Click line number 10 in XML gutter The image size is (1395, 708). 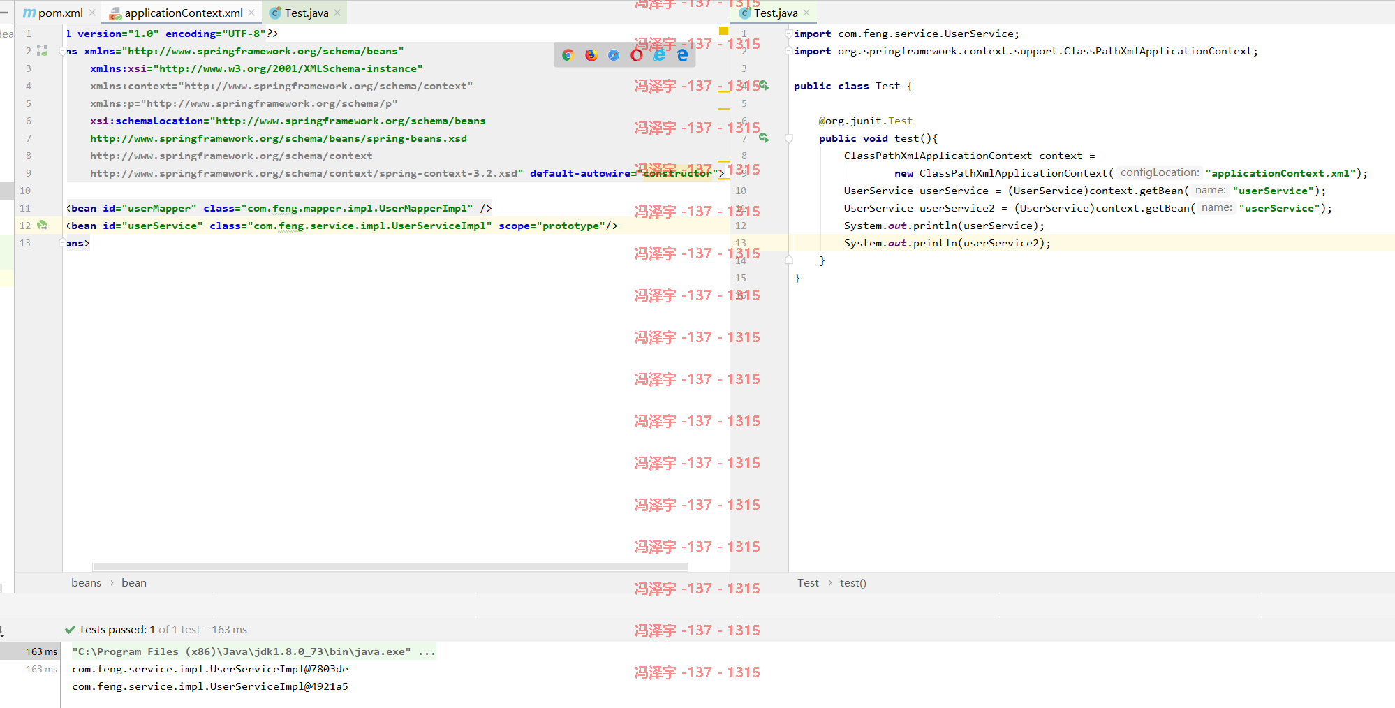[x=25, y=191]
